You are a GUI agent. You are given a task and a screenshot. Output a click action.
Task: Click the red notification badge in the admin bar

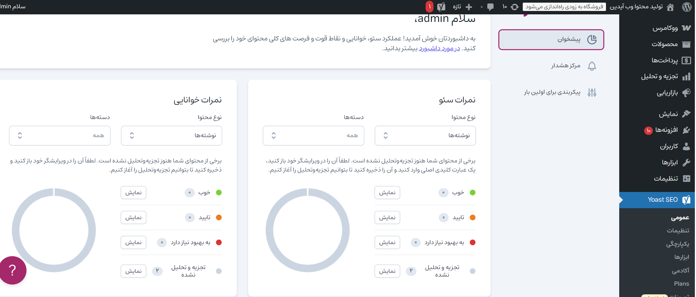[430, 7]
